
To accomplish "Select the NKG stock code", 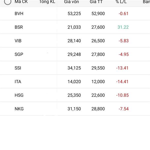I will click(x=19, y=109).
